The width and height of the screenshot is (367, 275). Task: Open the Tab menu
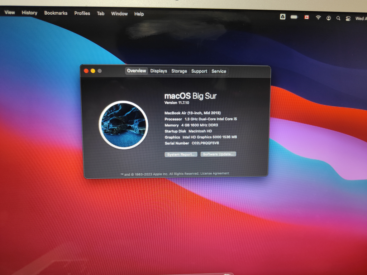(x=101, y=14)
